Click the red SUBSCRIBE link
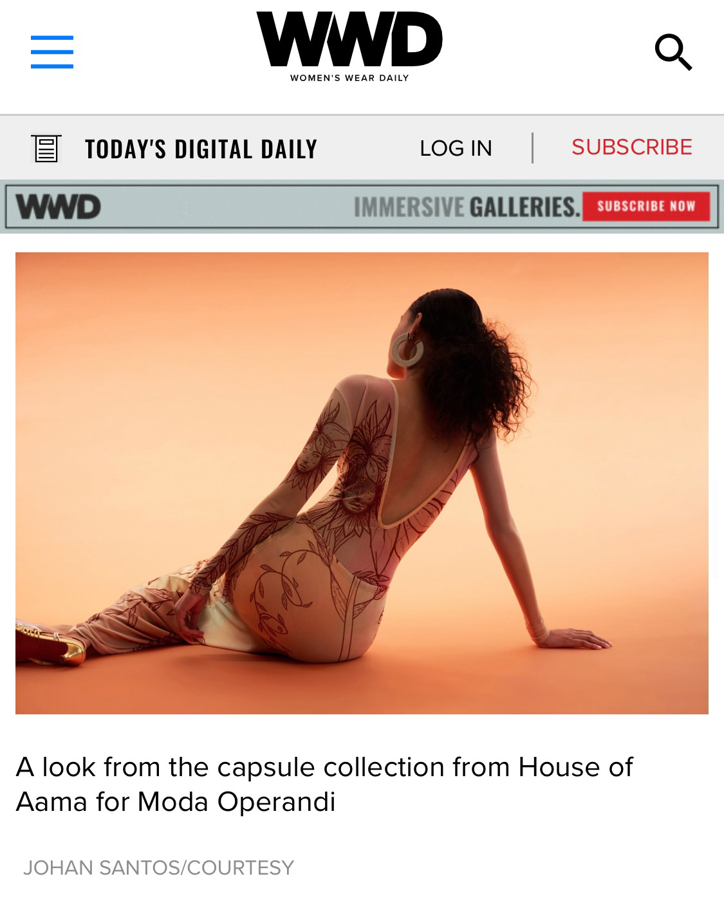 point(632,147)
